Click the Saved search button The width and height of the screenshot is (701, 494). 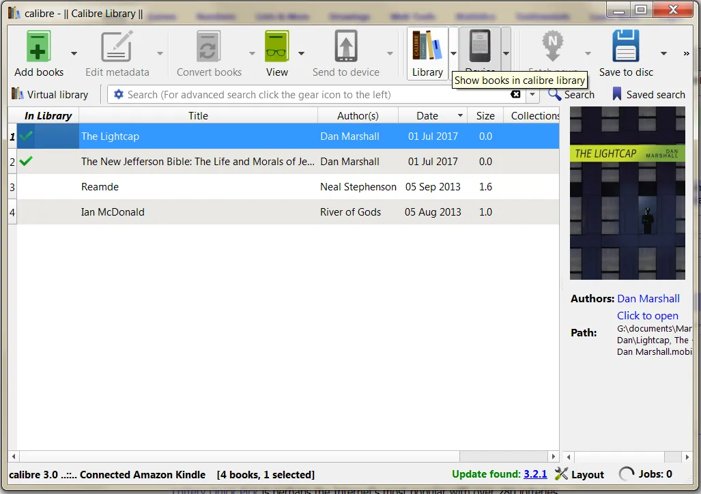(x=648, y=94)
